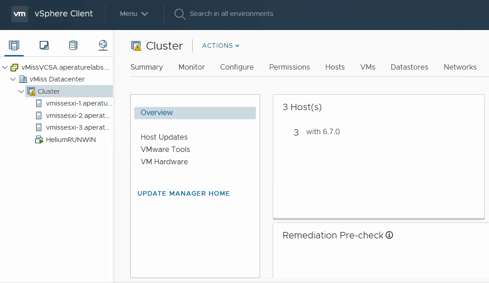
Task: Select VM Hardware in side menu
Action: tap(164, 162)
